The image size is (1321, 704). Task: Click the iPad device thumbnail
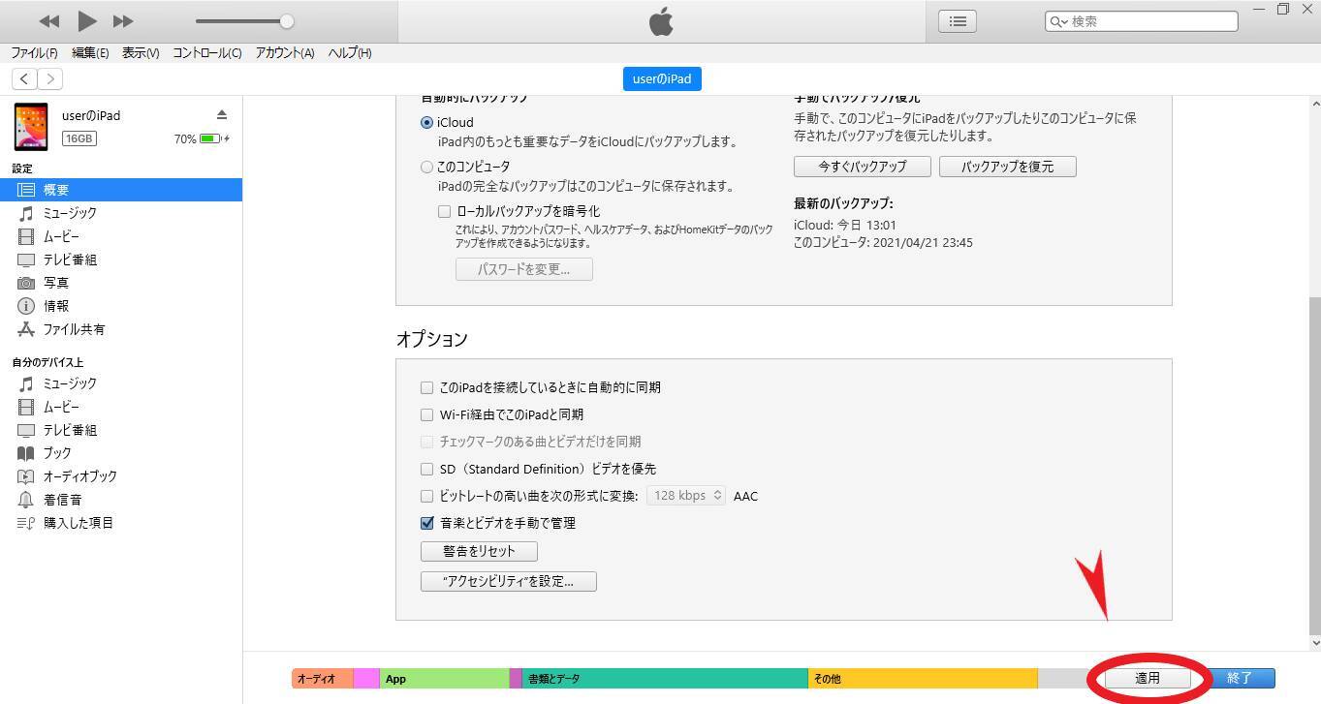pos(31,127)
